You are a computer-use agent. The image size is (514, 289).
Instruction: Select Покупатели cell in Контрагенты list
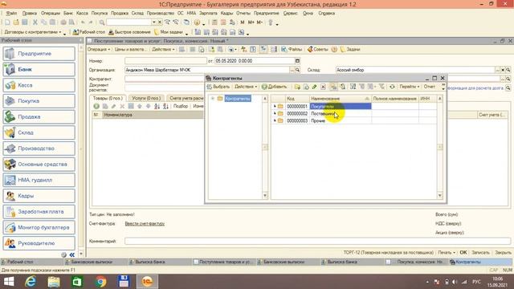pos(341,106)
